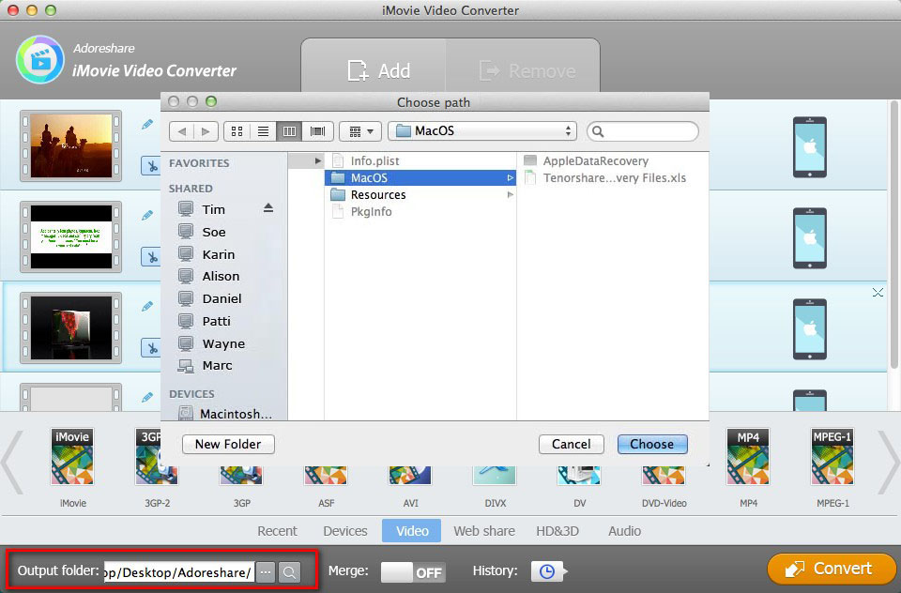
Task: Select the AVI format icon
Action: tap(410, 475)
